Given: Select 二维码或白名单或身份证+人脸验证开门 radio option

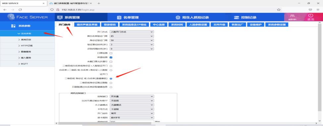Looking at the screenshot, I should pyautogui.click(x=111, y=66).
